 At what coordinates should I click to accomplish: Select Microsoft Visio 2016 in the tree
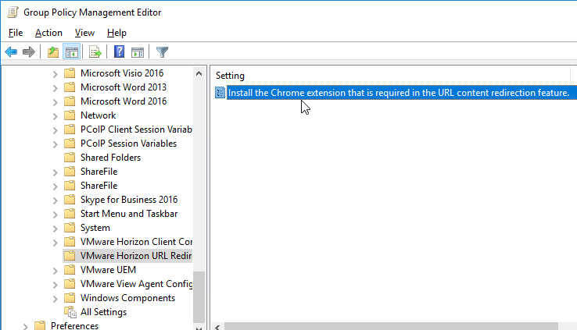(122, 73)
